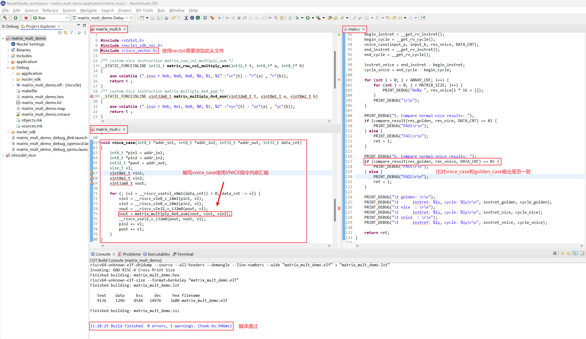Expand the Binaries tree node
586x339 pixels.
click(x=8, y=50)
